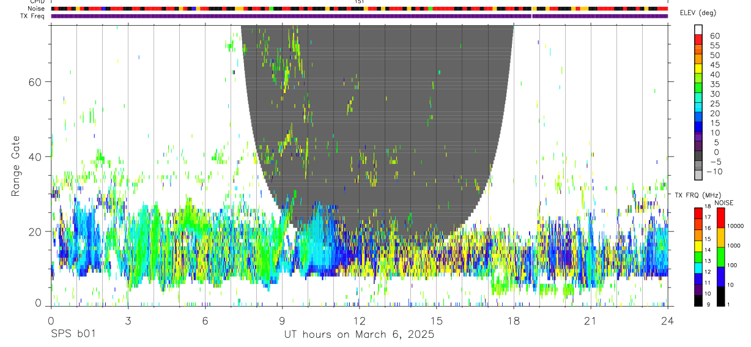This screenshot has height=347, width=751.
Task: Click the '151' CPID value at top
Action: click(359, 2)
